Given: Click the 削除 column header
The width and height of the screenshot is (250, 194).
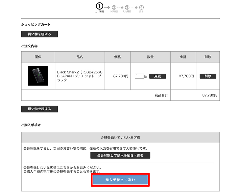Looking at the screenshot, I should pos(208,57).
